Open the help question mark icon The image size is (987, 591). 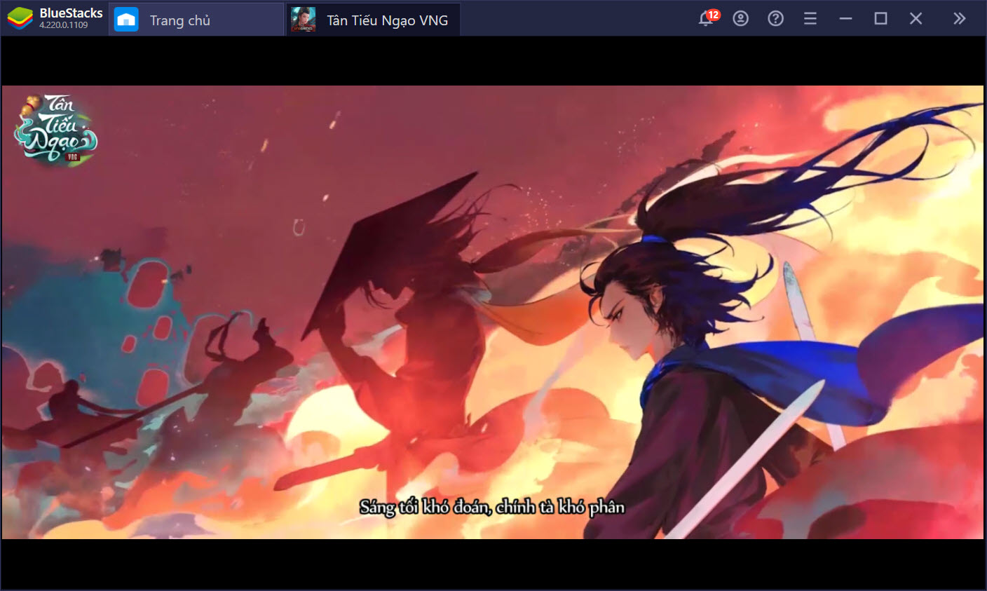[x=775, y=19]
